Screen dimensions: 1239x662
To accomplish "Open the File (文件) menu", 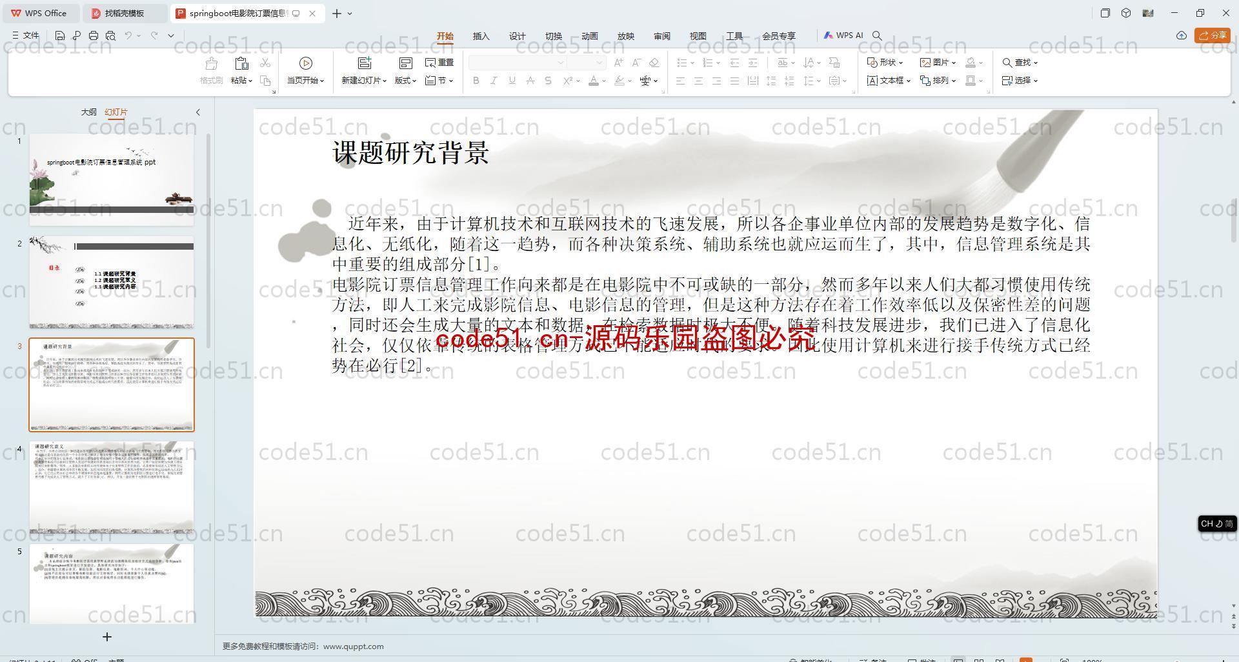I will pos(26,35).
